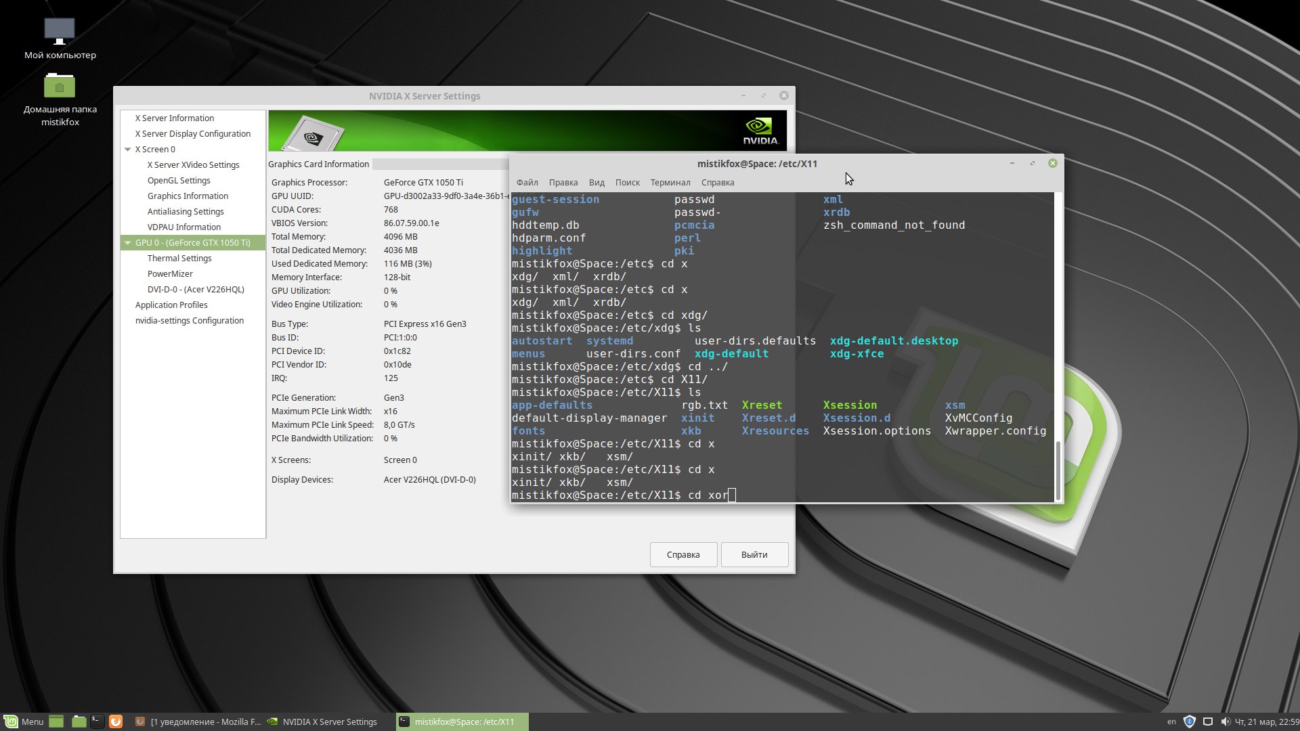Click the GPU chip image in NVIDIA banner
The width and height of the screenshot is (1300, 731).
312,133
